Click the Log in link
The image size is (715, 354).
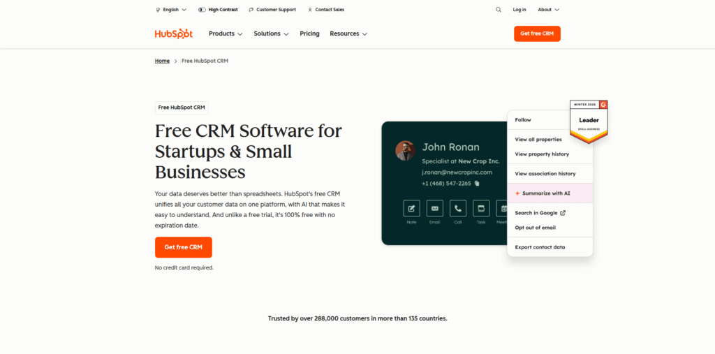point(519,10)
